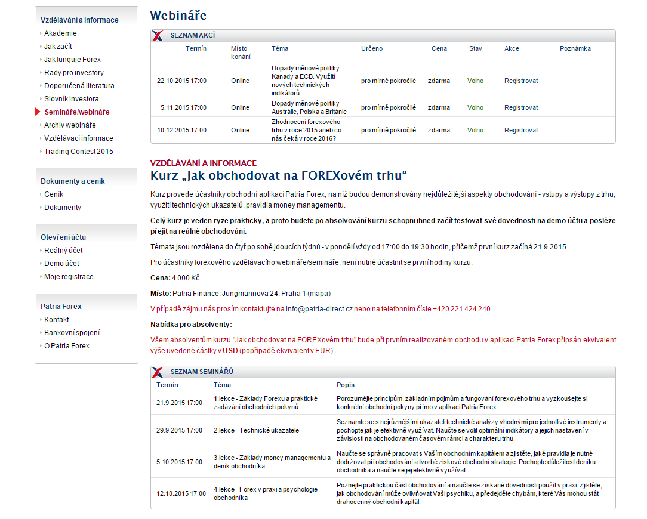Click seminar topic 1.lekce - Základy Forexu

click(x=266, y=403)
